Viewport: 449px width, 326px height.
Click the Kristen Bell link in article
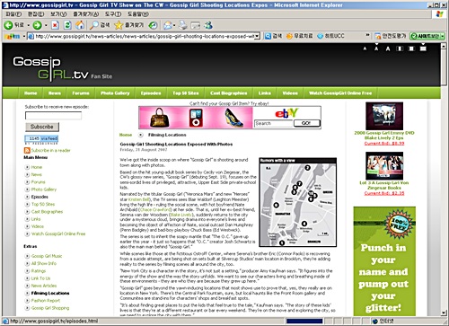138,199
